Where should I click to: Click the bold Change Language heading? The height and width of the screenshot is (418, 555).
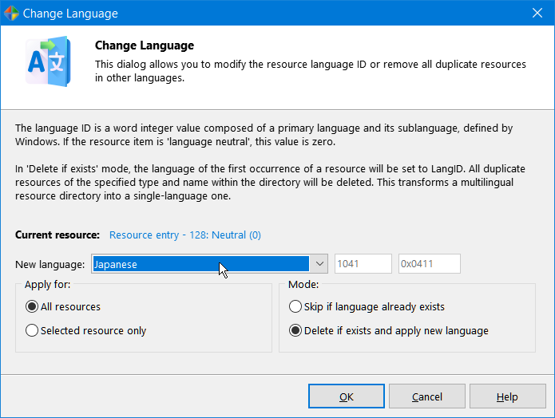145,45
